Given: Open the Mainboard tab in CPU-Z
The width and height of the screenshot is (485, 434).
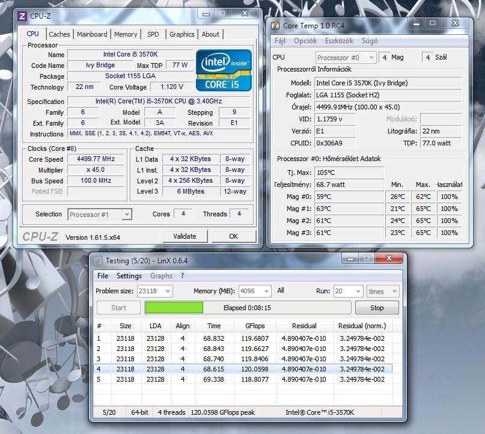Looking at the screenshot, I should 92,34.
